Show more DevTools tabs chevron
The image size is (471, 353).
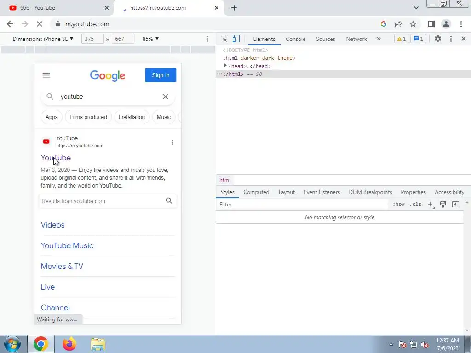[379, 39]
